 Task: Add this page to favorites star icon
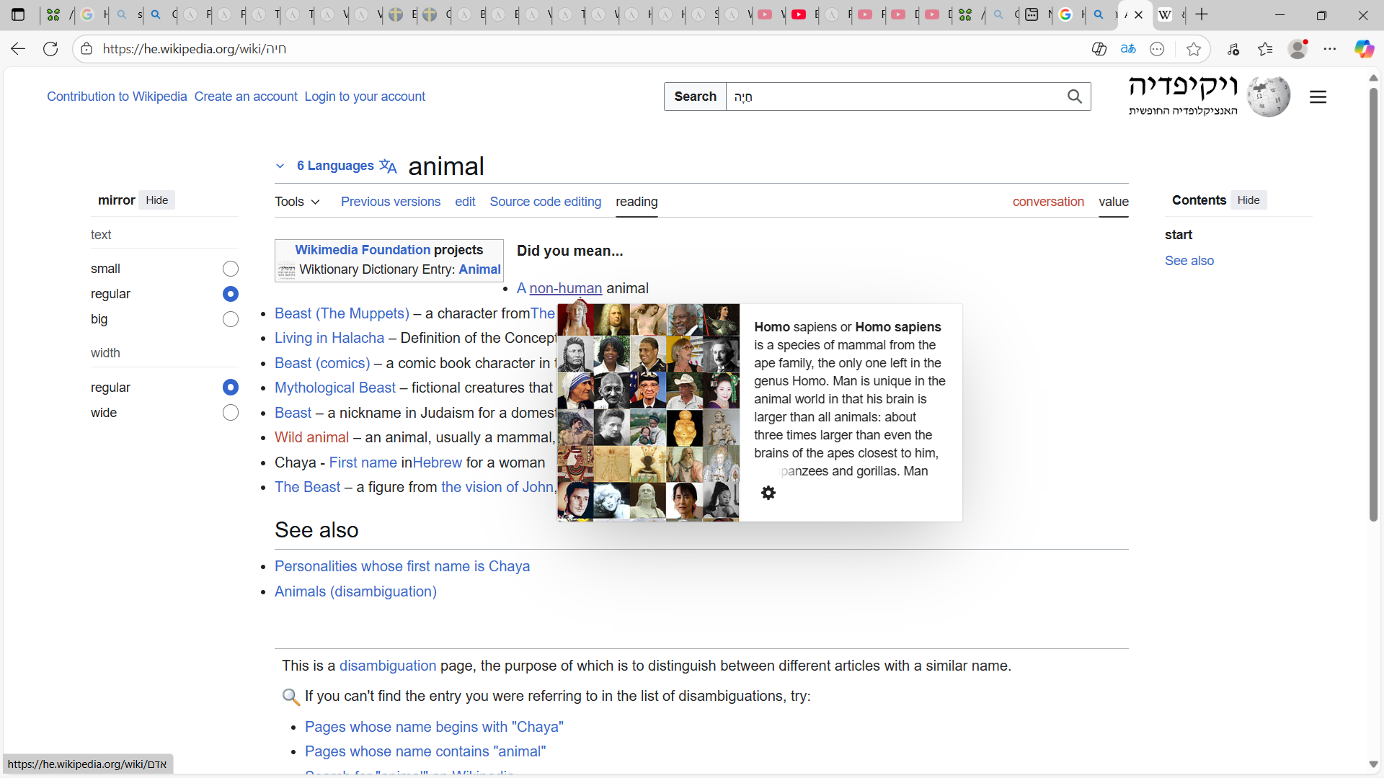1194,49
